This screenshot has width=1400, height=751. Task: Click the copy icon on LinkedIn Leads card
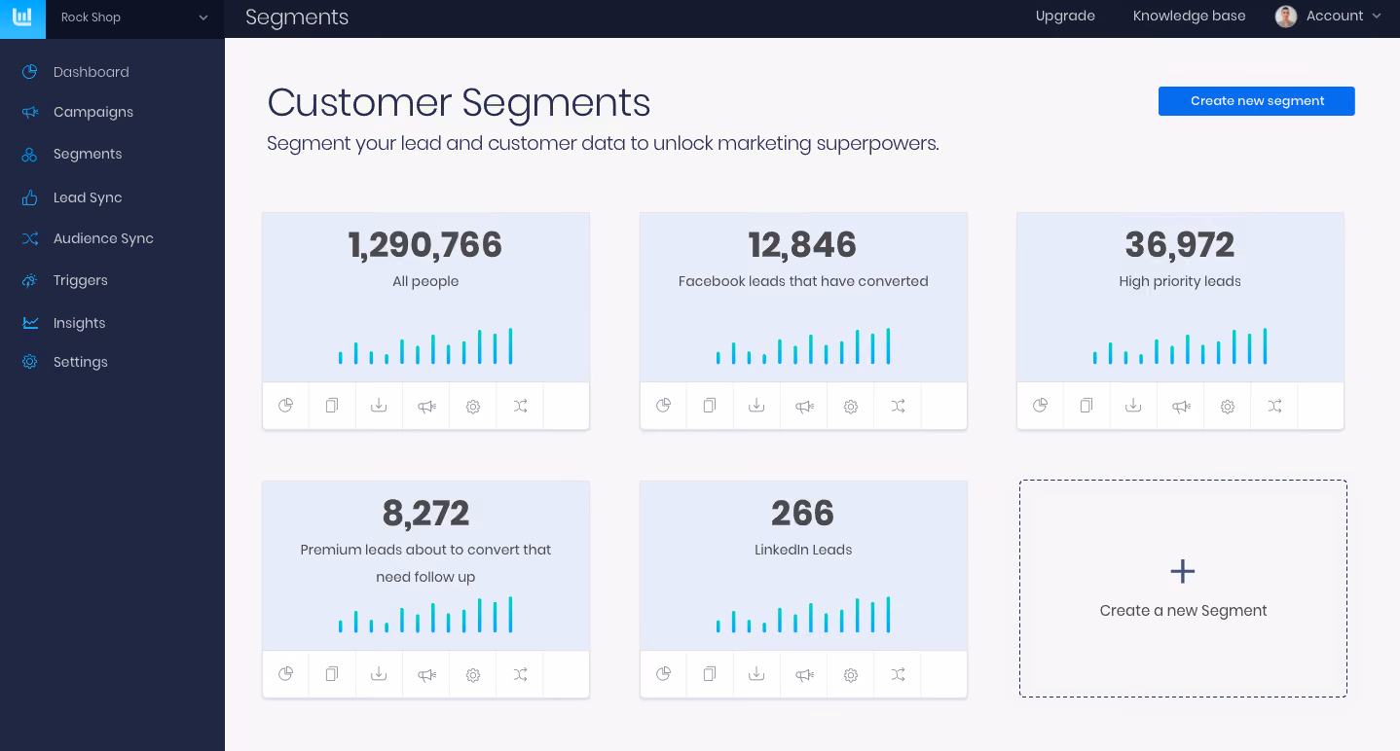point(710,674)
